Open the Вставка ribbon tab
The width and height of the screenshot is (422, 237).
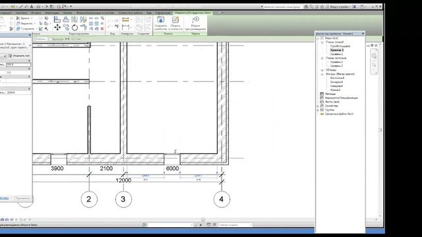point(36,13)
